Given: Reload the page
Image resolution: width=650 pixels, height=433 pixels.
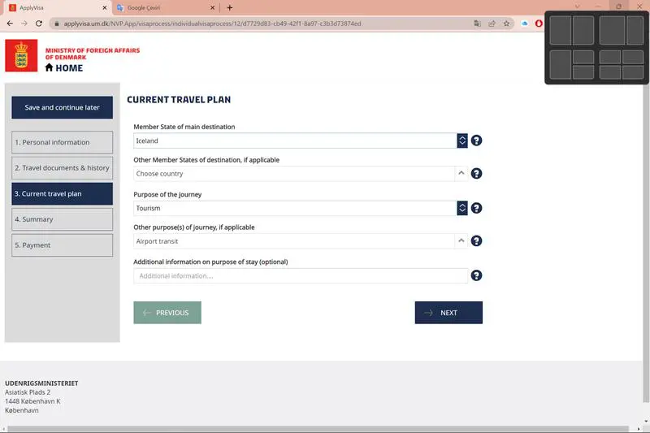Looking at the screenshot, I should pos(39,24).
